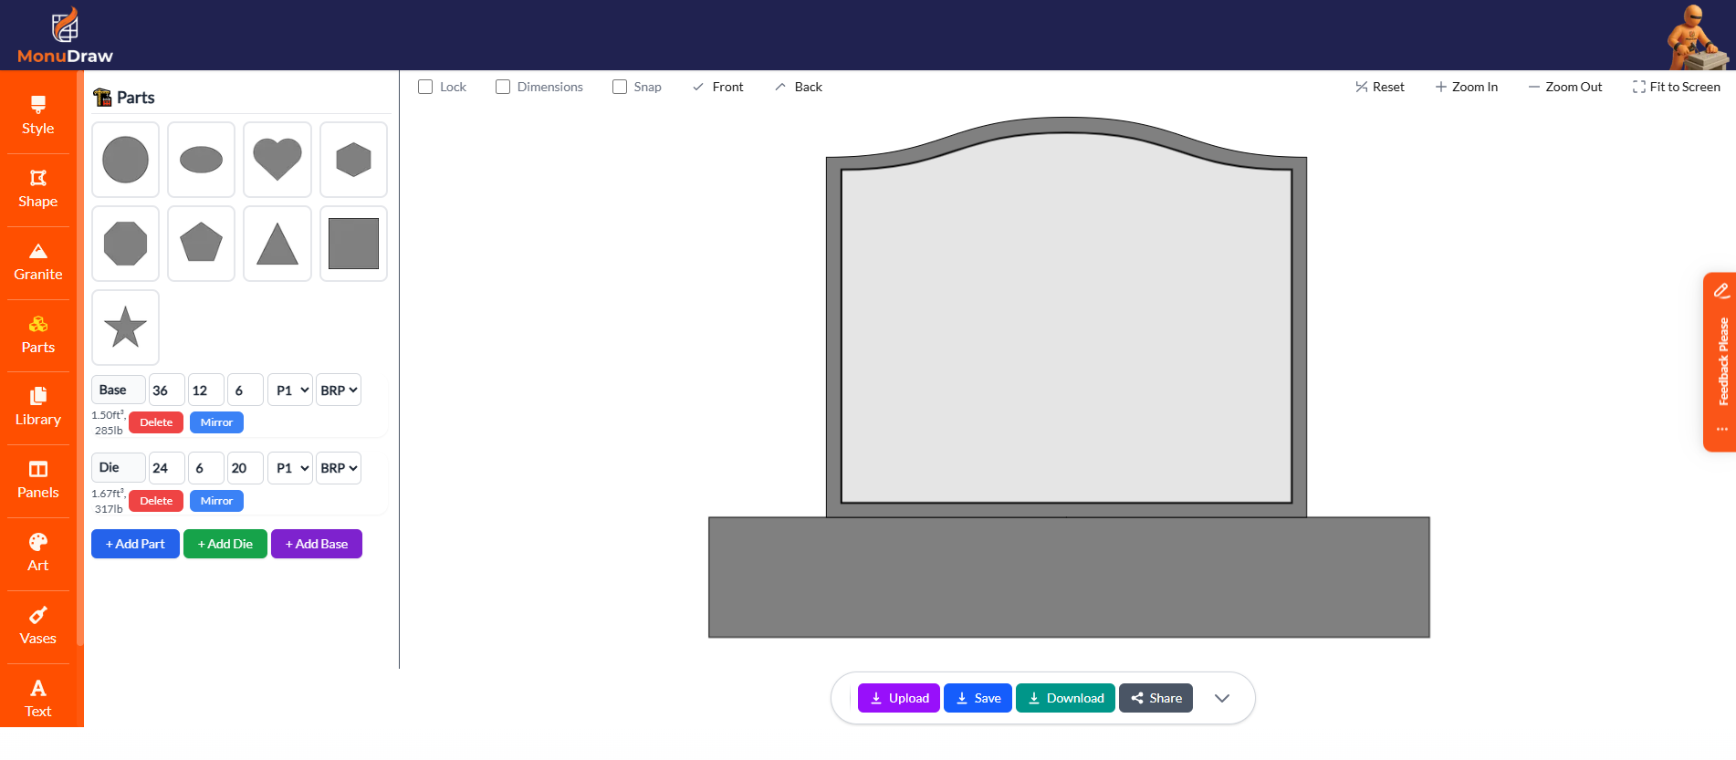Pick the triangle shape part
Viewport: 1736px width, 760px height.
click(277, 244)
